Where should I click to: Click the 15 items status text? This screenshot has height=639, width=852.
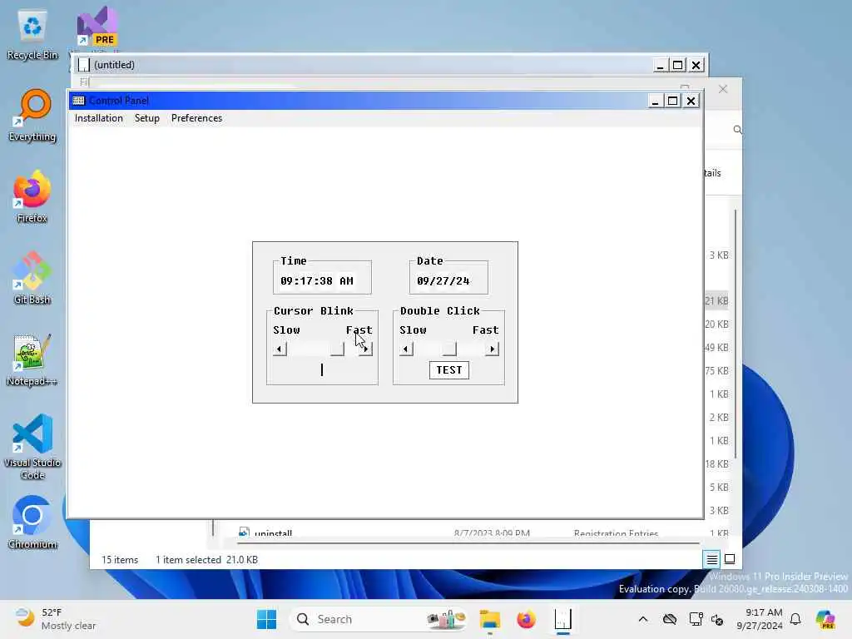[120, 560]
